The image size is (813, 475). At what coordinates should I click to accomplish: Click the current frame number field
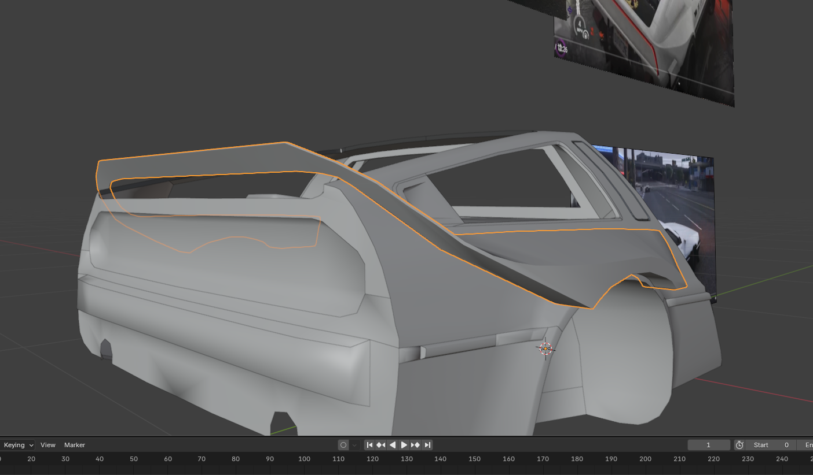coord(709,445)
